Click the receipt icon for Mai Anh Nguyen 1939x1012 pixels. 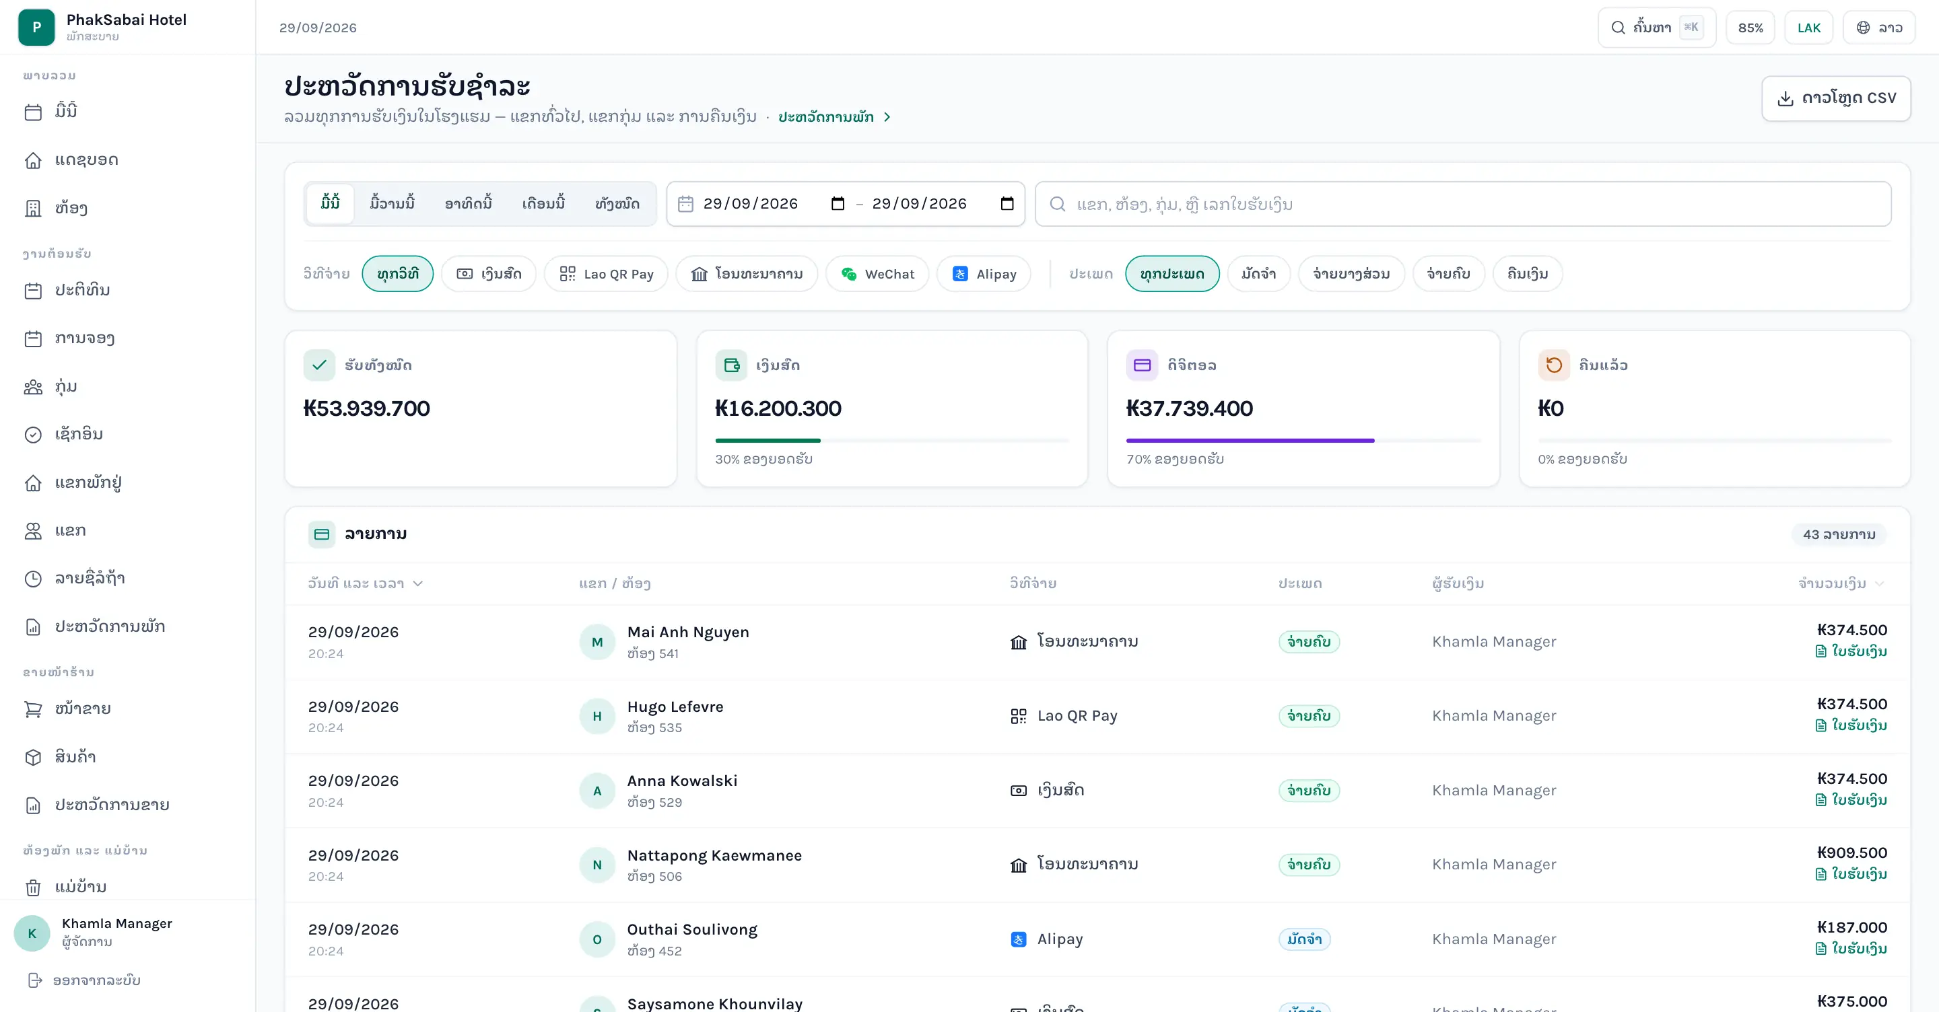click(x=1820, y=651)
